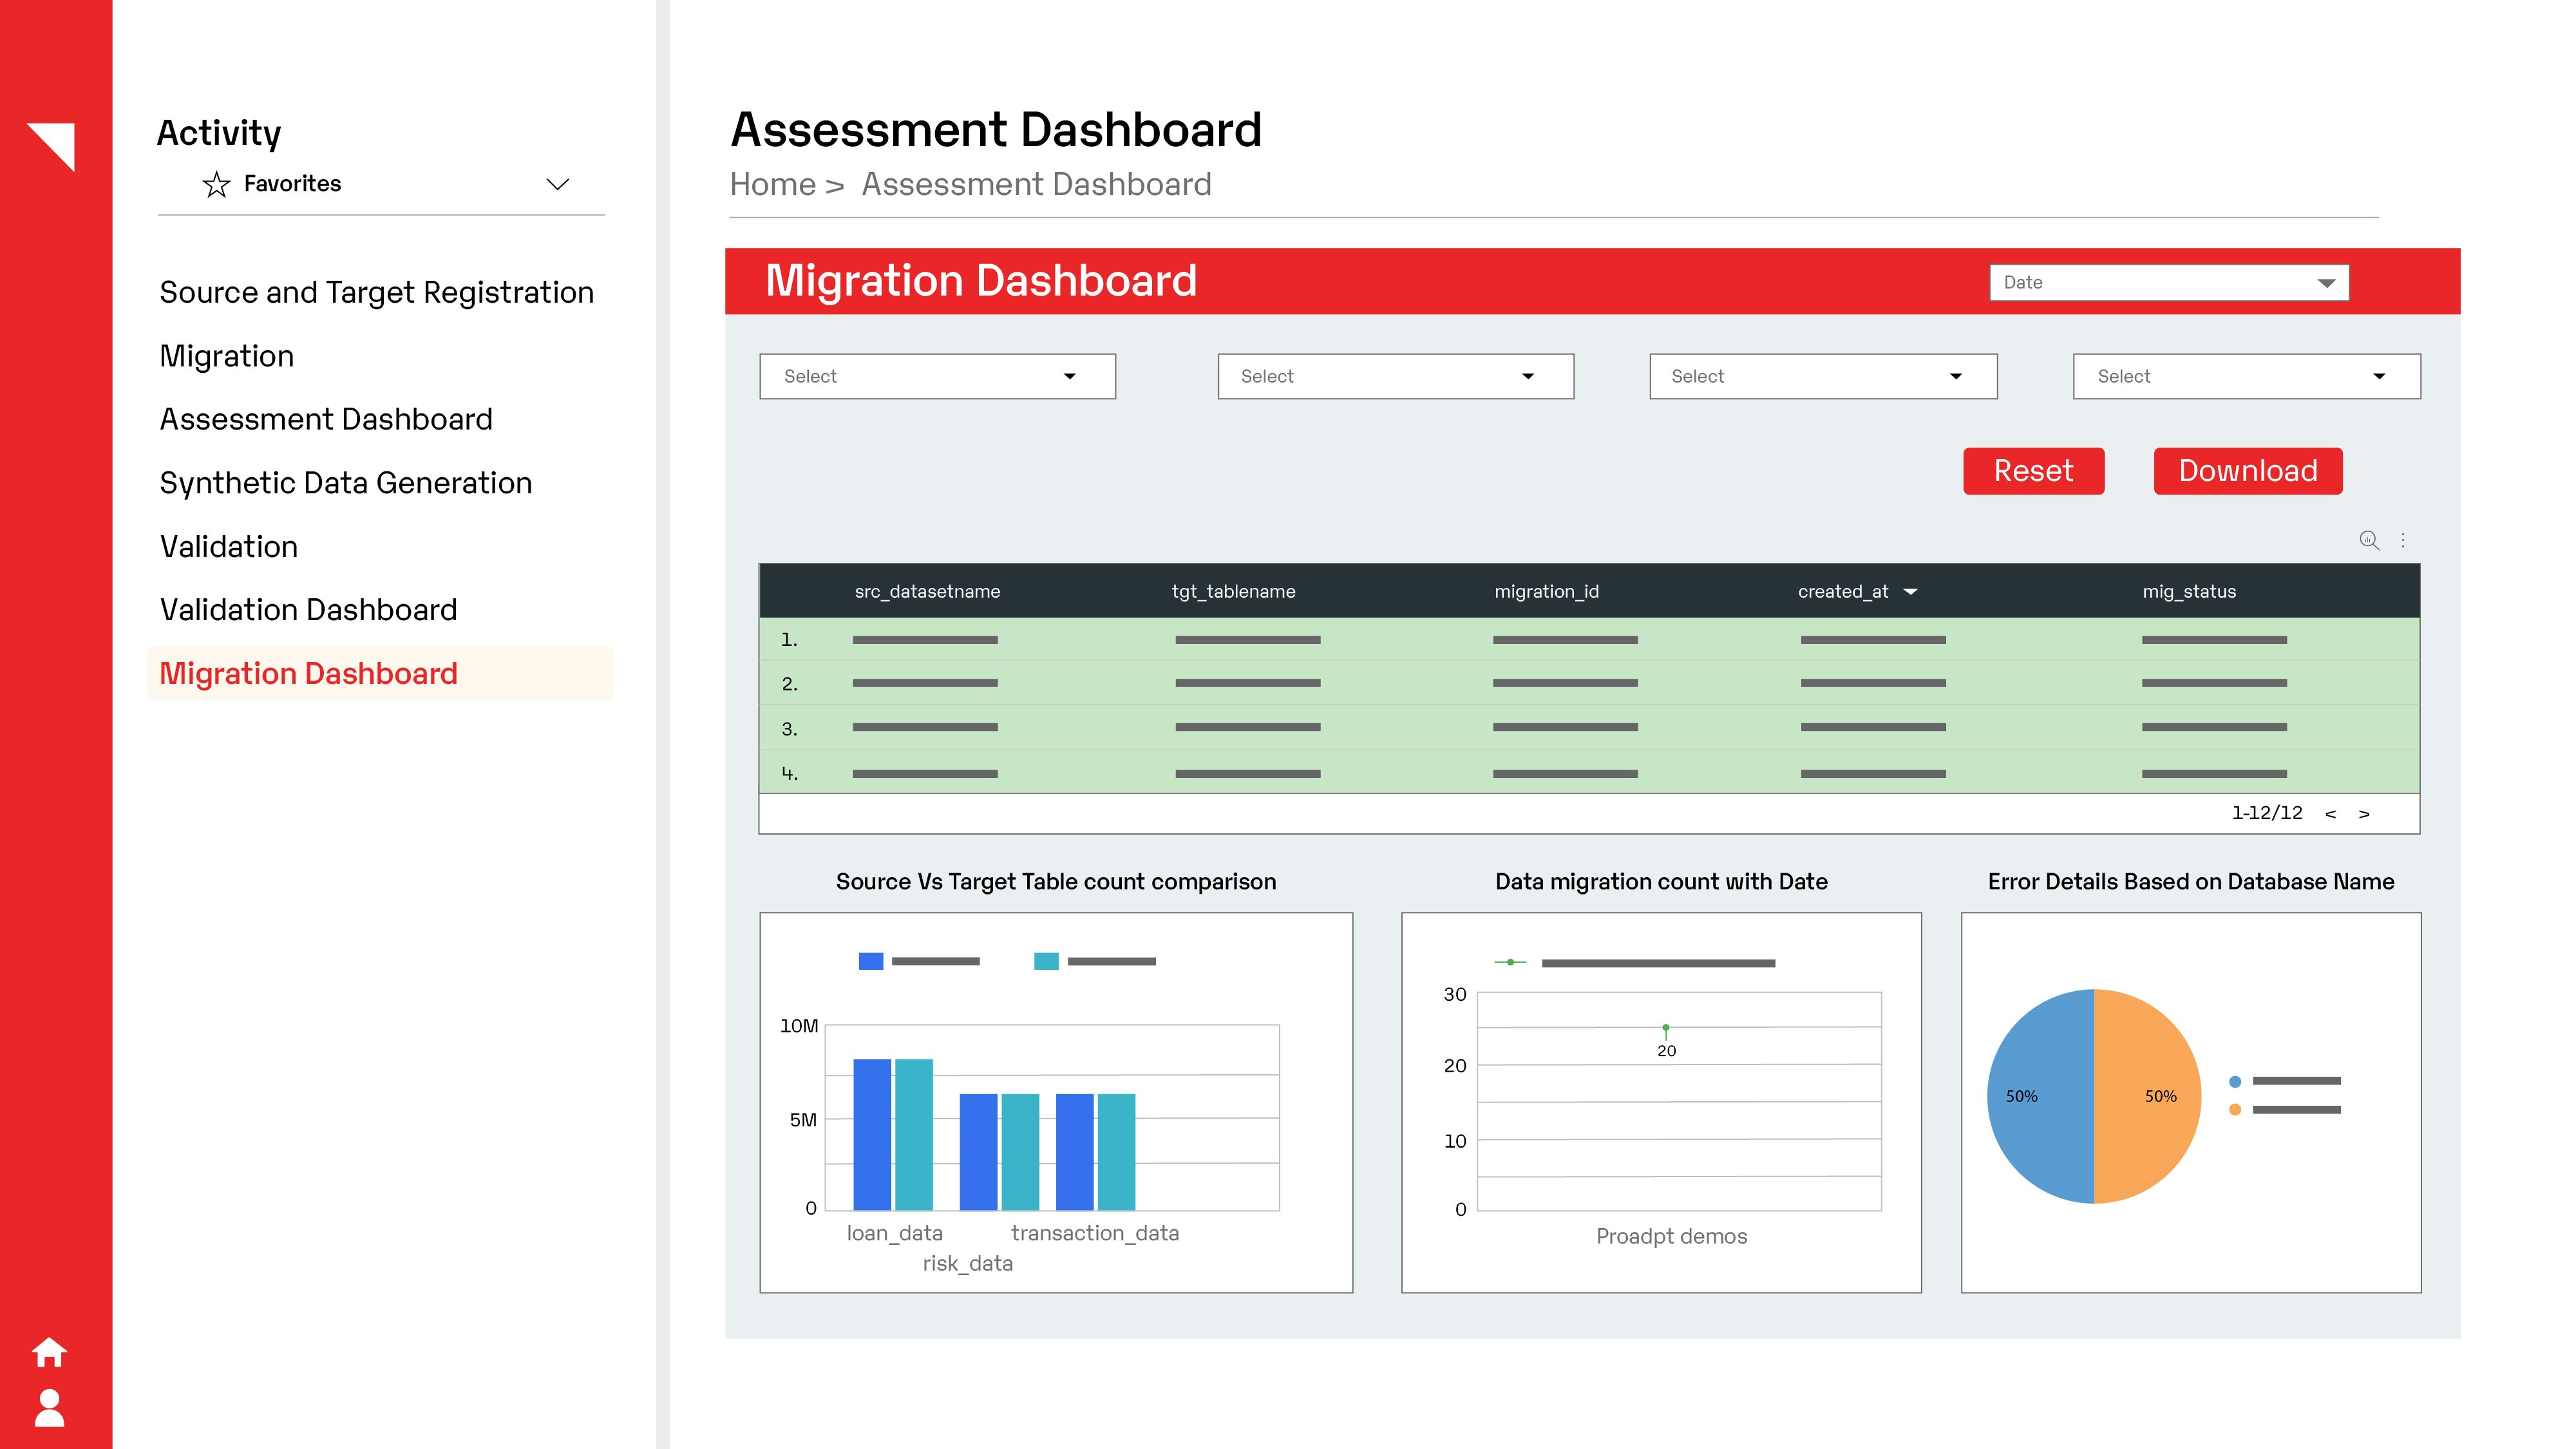This screenshot has width=2576, height=1449.
Task: Open the user profile icon
Action: (49, 1408)
